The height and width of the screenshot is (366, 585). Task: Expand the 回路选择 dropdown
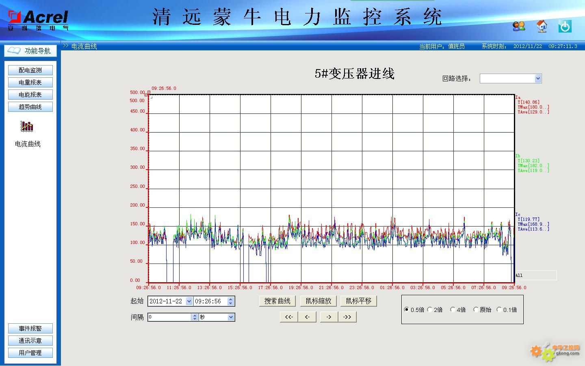[538, 78]
